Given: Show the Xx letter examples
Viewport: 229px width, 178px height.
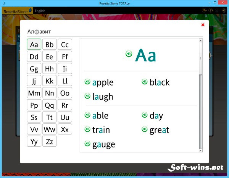Looking at the screenshot, I should pos(65,129).
